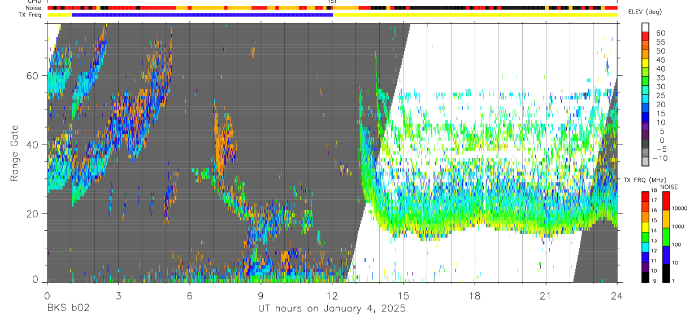Click the "Range Gate" y-axis title
694x320 pixels.
click(x=15, y=153)
